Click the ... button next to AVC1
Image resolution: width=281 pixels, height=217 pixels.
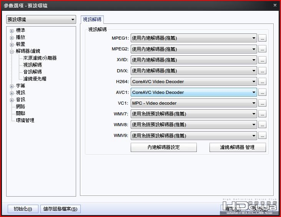262,92
